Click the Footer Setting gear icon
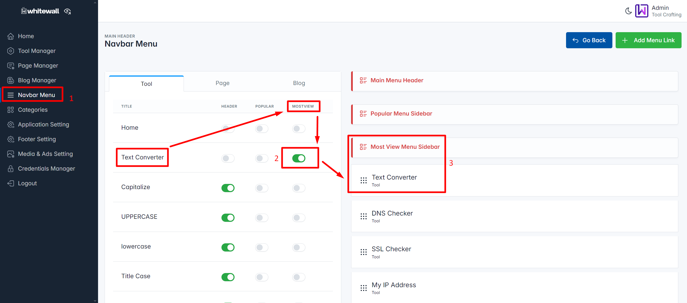The height and width of the screenshot is (303, 687). (x=11, y=139)
